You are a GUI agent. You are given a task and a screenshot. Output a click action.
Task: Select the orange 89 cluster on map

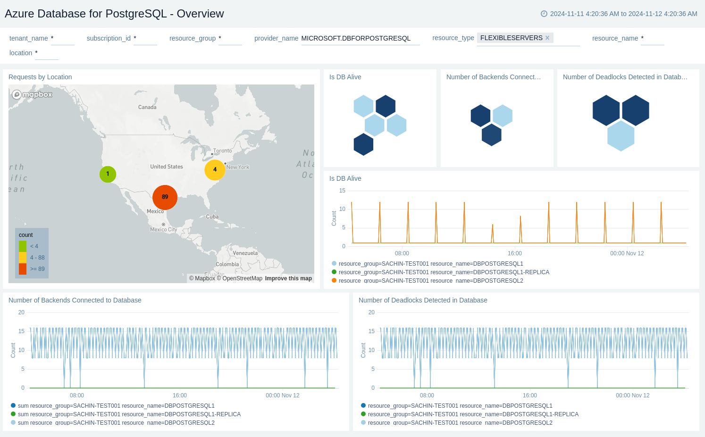(165, 197)
